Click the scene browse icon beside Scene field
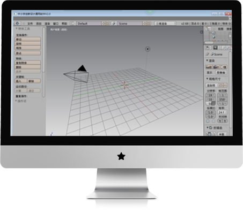The height and width of the screenshot is (215, 243). (x=114, y=24)
